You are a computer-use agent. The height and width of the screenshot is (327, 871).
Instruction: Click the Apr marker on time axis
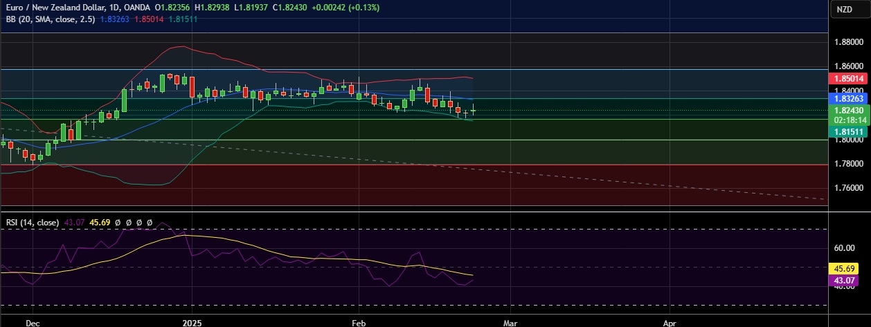click(x=670, y=321)
